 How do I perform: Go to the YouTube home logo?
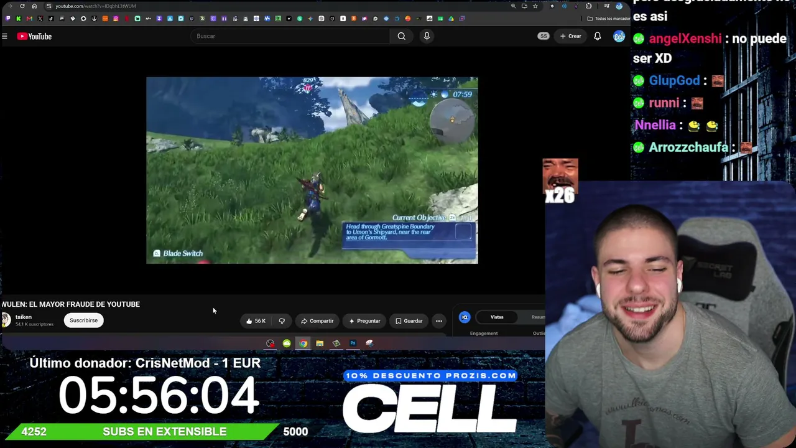click(35, 36)
